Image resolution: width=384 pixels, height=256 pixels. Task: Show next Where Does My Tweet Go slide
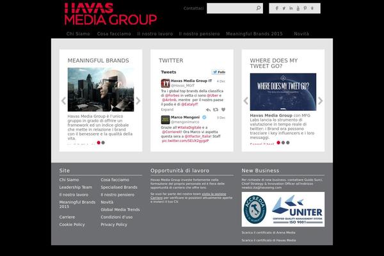click(x=321, y=100)
